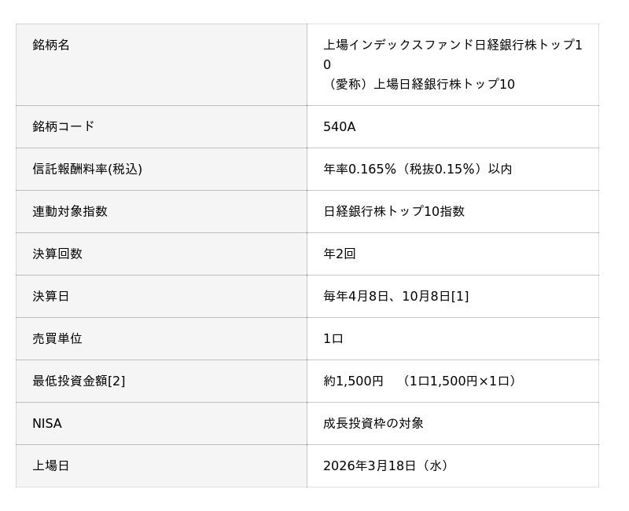Select the 日経銀行株トップ10指数 index name
This screenshot has height=511, width=629.
coord(393,211)
